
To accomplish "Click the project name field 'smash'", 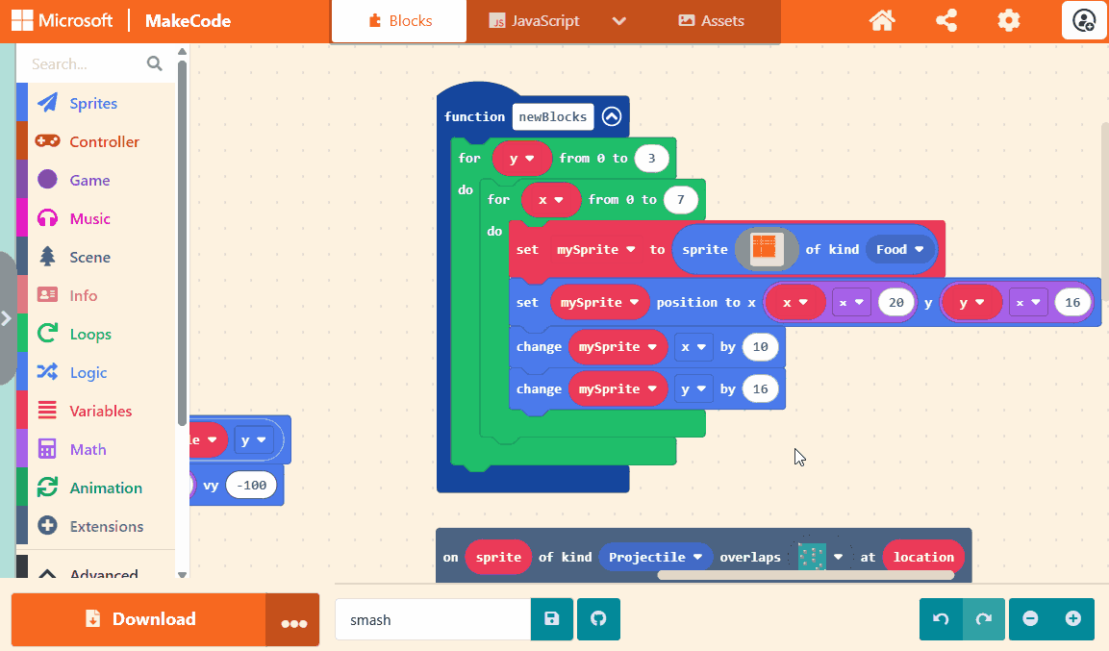I will point(432,619).
